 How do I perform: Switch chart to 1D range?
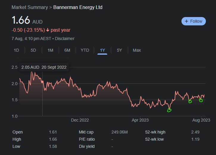point(16,50)
